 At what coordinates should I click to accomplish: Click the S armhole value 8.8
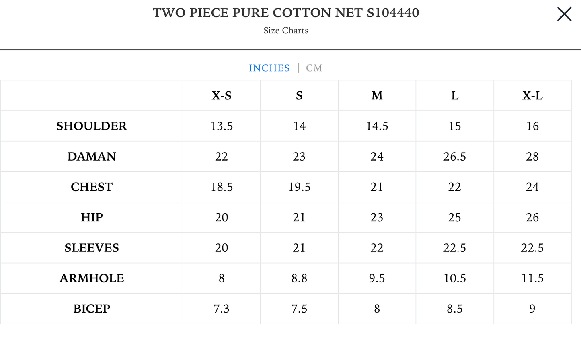tap(299, 278)
